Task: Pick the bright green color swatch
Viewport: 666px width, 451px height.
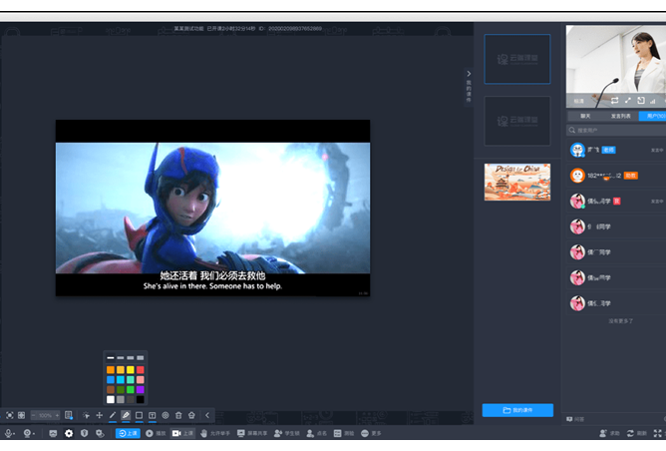Action: [131, 389]
